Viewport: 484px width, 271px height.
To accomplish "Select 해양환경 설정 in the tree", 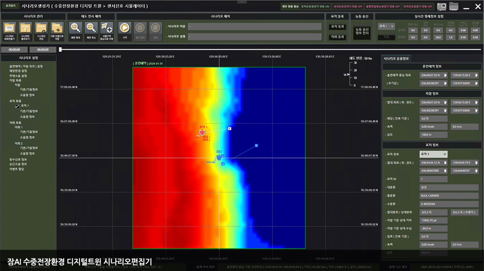I will click(x=18, y=71).
